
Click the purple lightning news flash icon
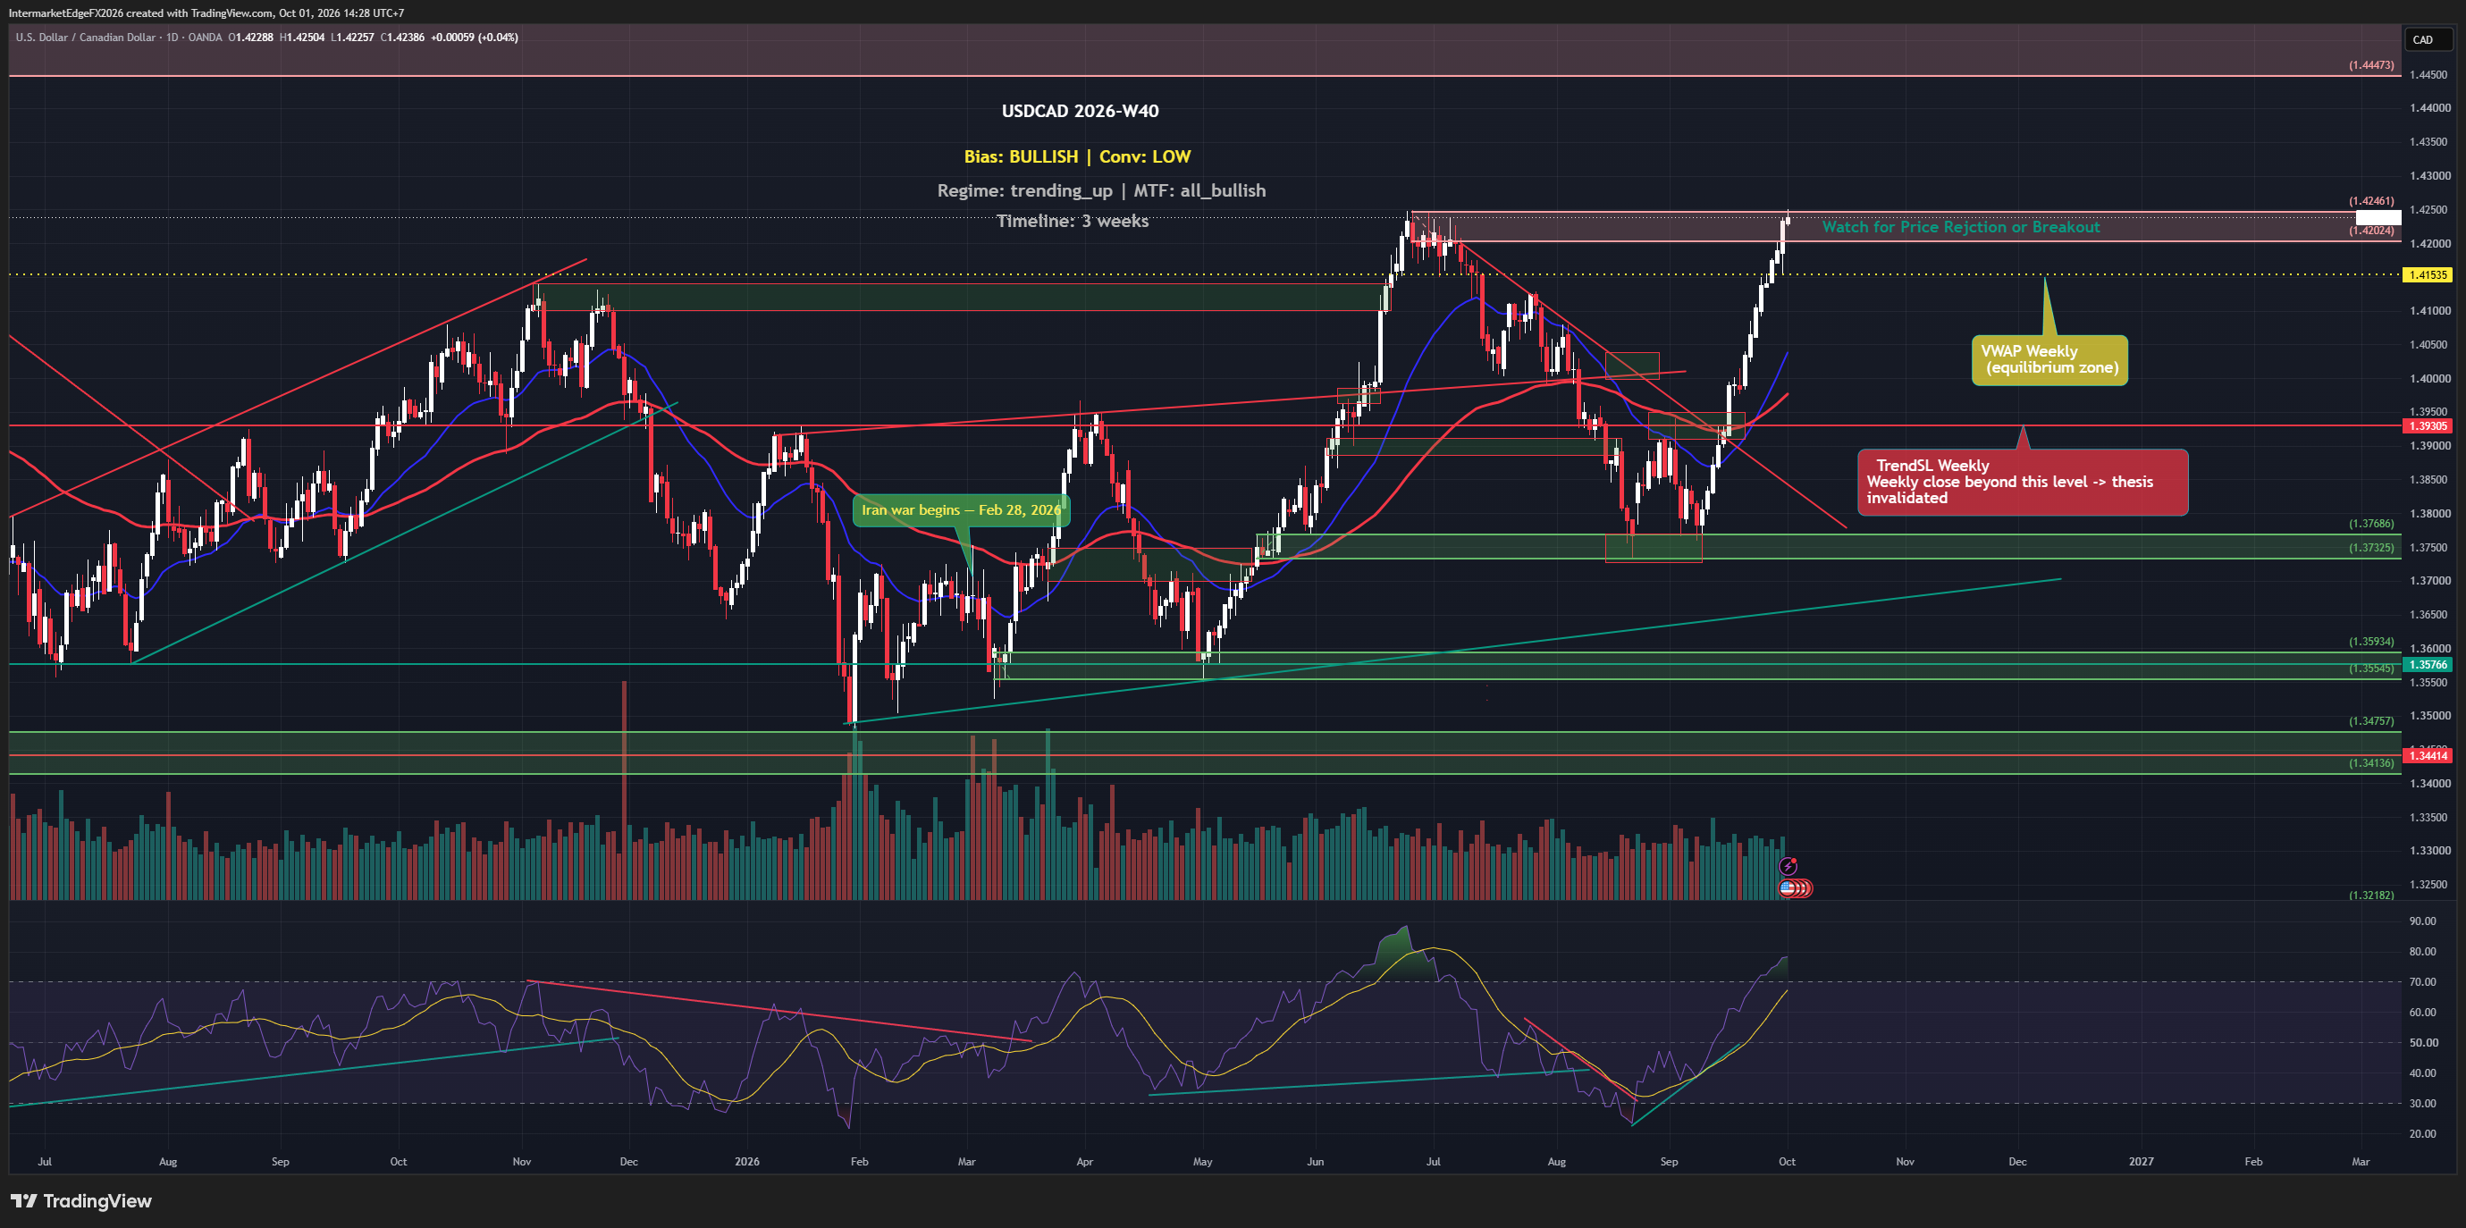[1788, 866]
